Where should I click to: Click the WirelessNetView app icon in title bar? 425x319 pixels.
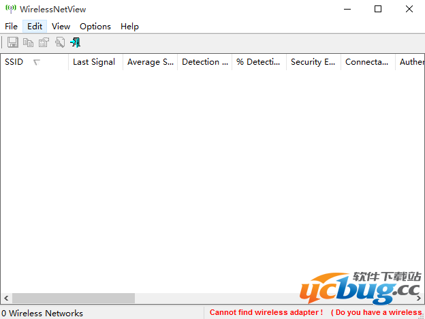click(10, 10)
